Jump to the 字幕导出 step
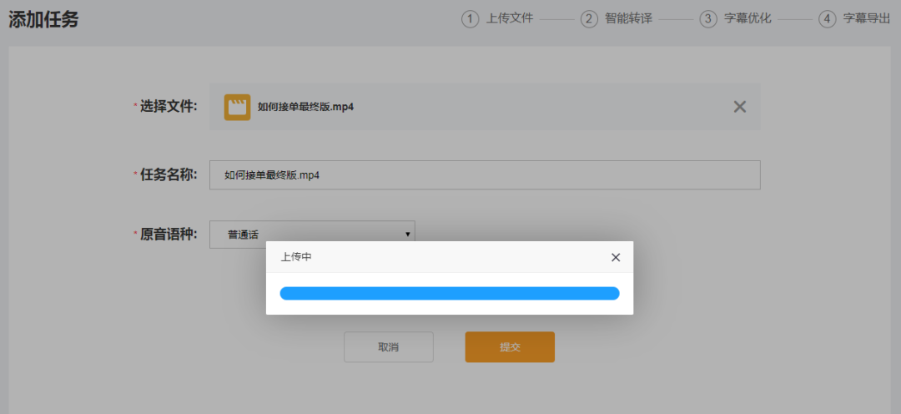Image resolution: width=901 pixels, height=414 pixels. pyautogui.click(x=866, y=19)
